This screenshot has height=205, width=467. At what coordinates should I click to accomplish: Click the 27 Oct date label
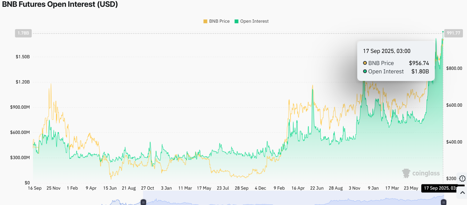(148, 188)
